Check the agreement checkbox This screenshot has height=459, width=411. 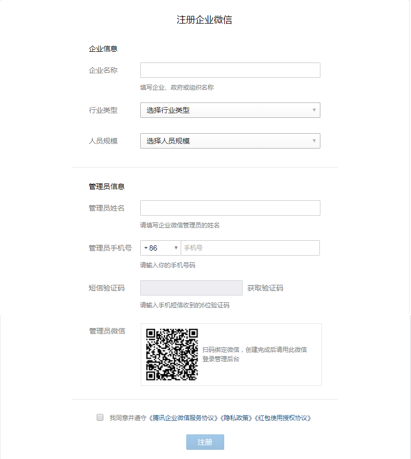[100, 417]
